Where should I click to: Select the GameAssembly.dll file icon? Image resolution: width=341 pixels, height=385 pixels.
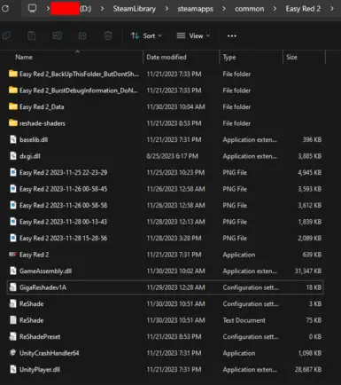pyautogui.click(x=13, y=271)
